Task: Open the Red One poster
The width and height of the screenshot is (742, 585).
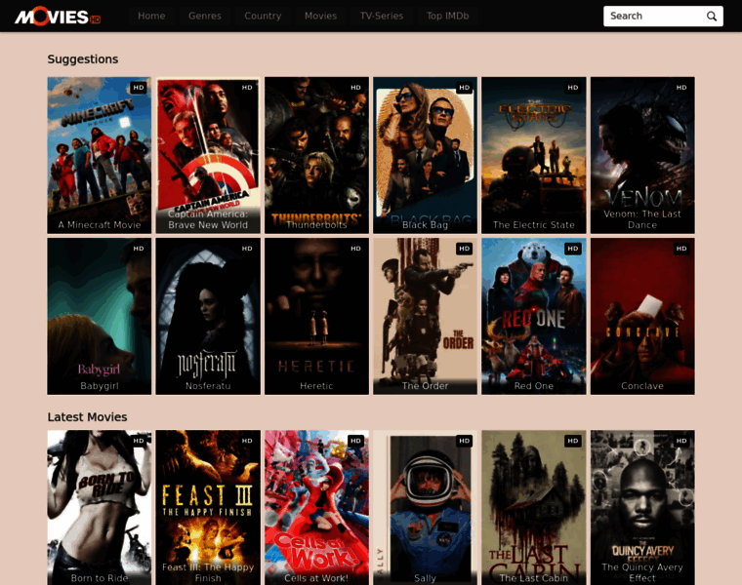Action: coord(534,316)
